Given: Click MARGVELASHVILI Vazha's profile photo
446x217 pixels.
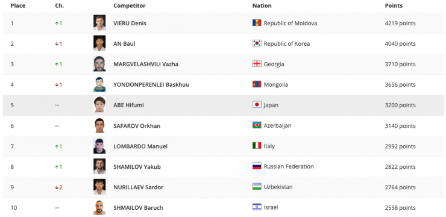Looking at the screenshot, I should [x=99, y=64].
